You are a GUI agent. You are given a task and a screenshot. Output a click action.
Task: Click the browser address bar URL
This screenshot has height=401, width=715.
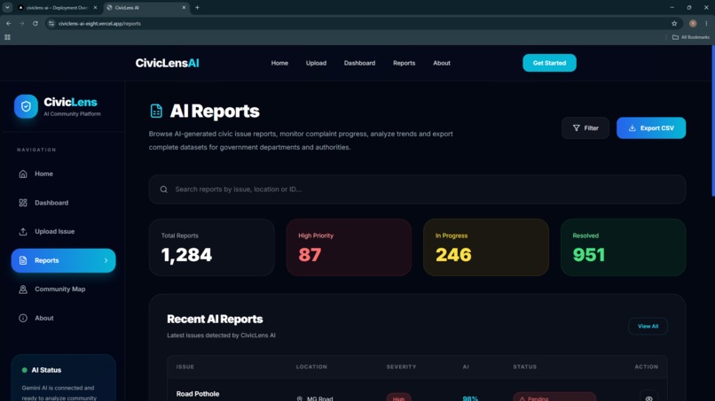click(x=99, y=23)
